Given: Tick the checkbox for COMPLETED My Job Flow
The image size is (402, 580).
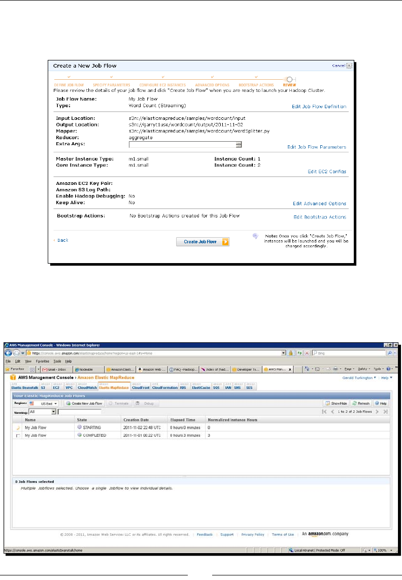Looking at the screenshot, I should (18, 436).
